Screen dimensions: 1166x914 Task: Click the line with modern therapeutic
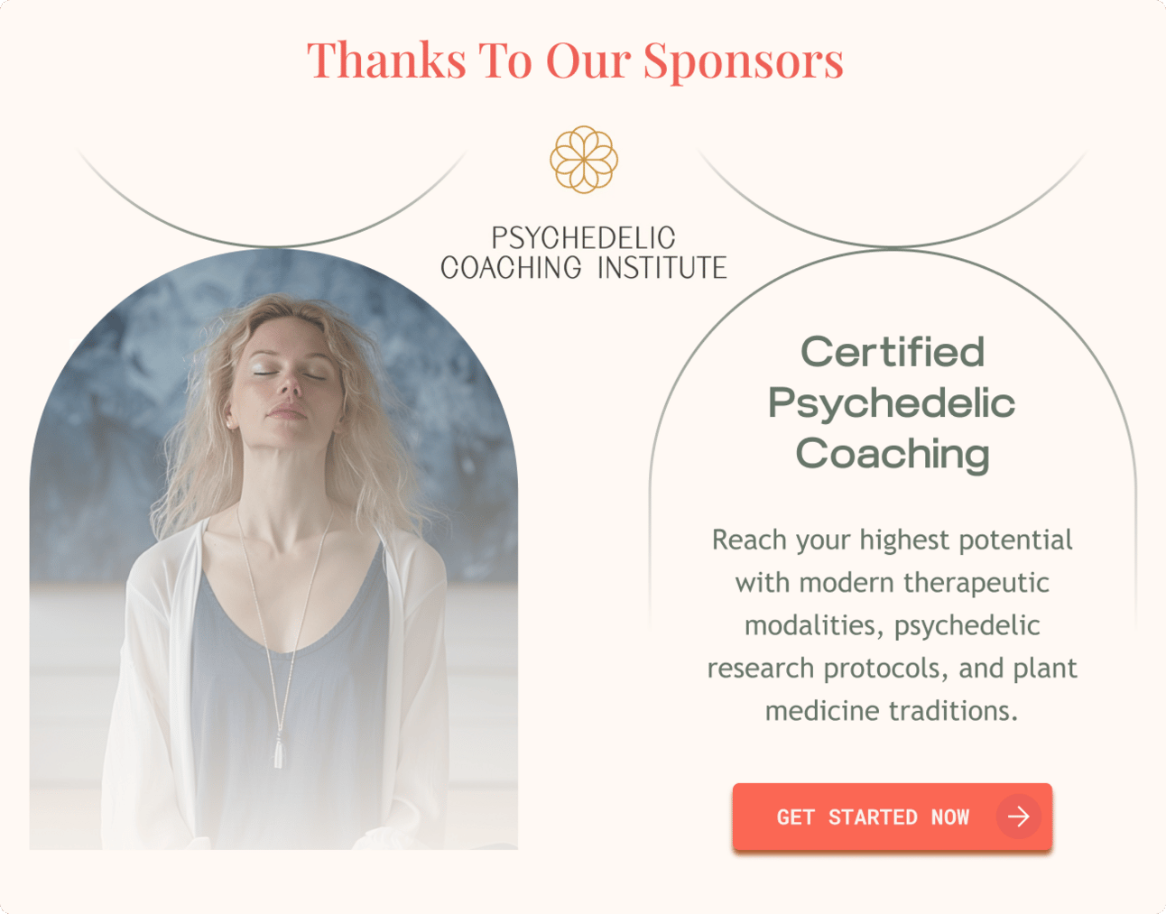tap(893, 583)
